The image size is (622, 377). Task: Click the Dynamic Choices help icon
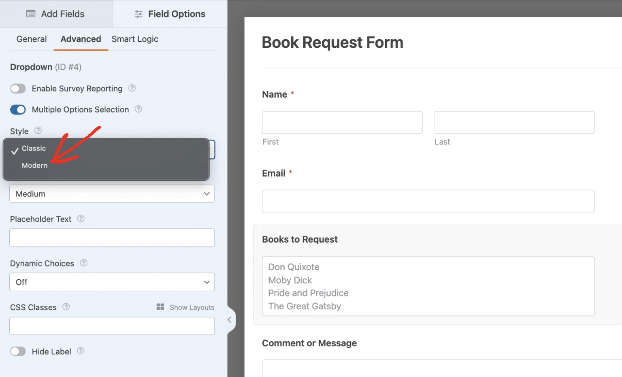(x=84, y=263)
